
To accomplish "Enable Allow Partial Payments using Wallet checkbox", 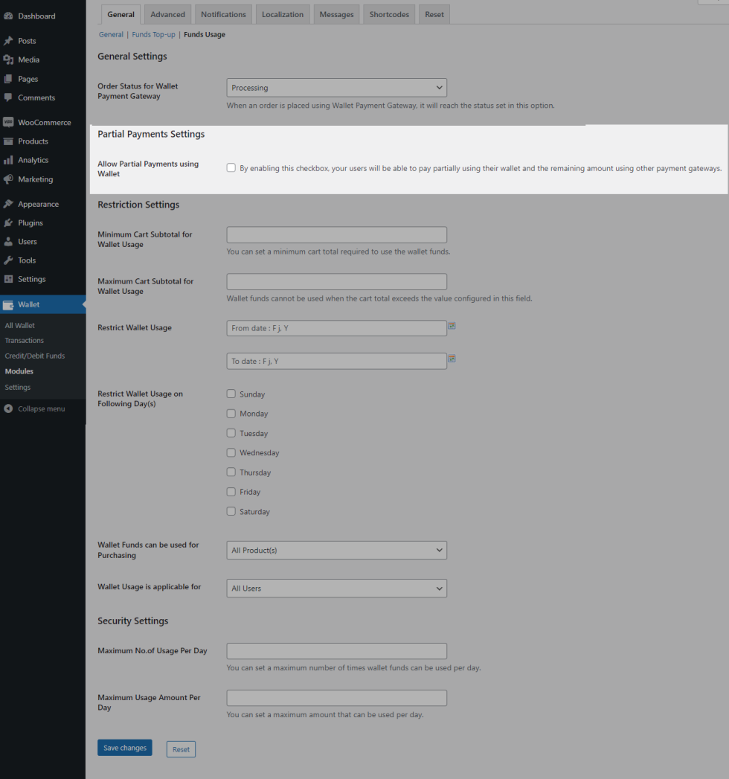I will (231, 168).
